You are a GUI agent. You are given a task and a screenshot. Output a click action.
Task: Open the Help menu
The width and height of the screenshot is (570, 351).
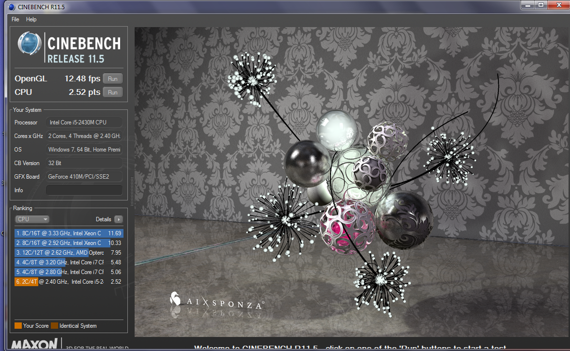click(x=31, y=19)
